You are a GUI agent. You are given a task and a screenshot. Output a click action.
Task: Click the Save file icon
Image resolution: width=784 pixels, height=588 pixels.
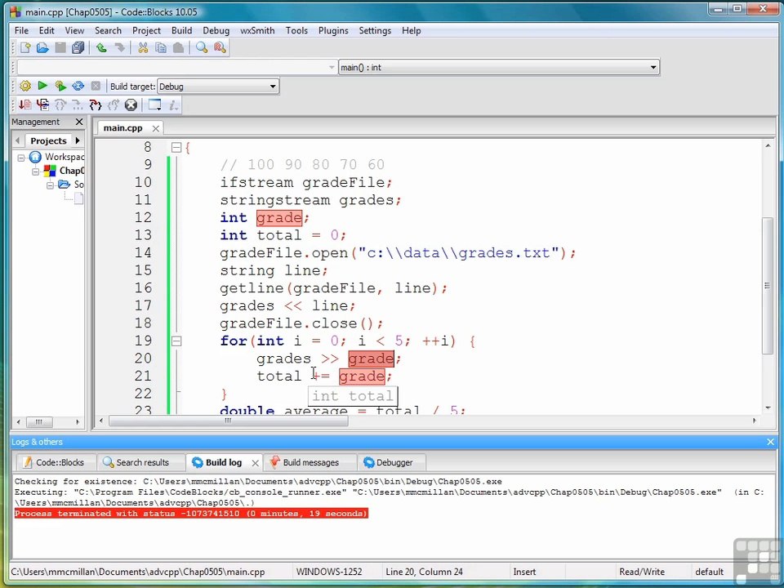60,48
